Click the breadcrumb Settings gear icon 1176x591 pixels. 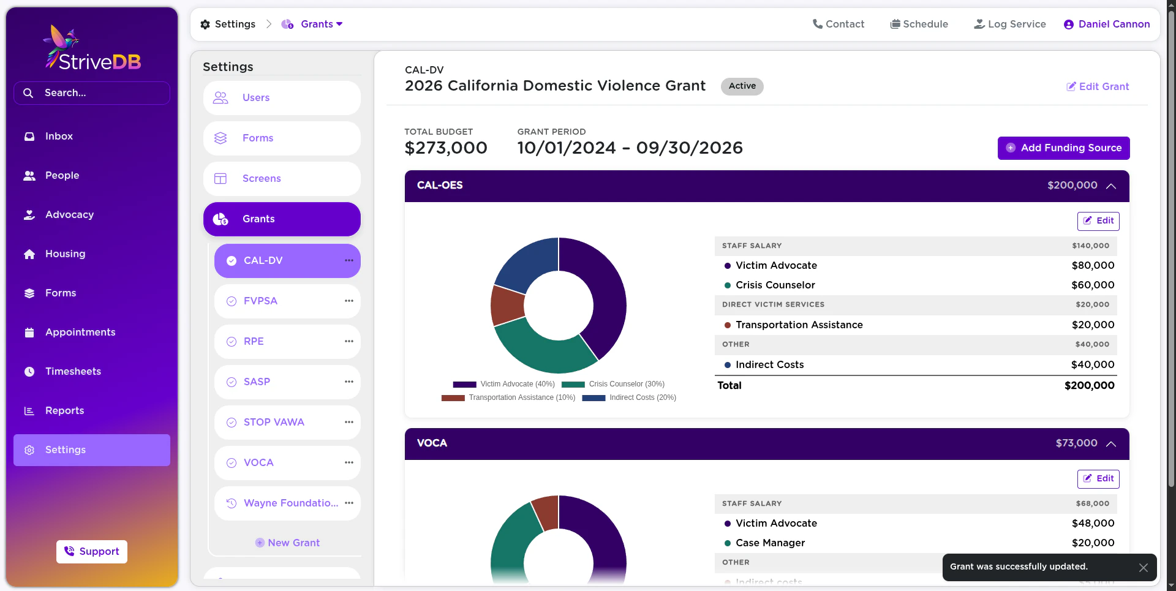[x=205, y=24]
